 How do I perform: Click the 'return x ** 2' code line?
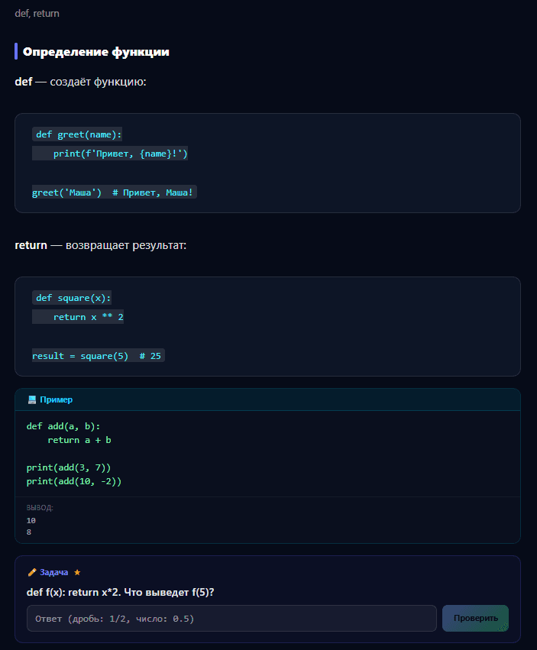click(x=88, y=317)
